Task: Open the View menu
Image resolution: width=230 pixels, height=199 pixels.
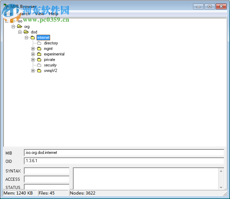Action: tap(39, 14)
